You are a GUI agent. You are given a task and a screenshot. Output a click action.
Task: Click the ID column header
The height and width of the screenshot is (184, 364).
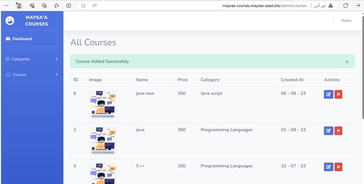(x=76, y=80)
